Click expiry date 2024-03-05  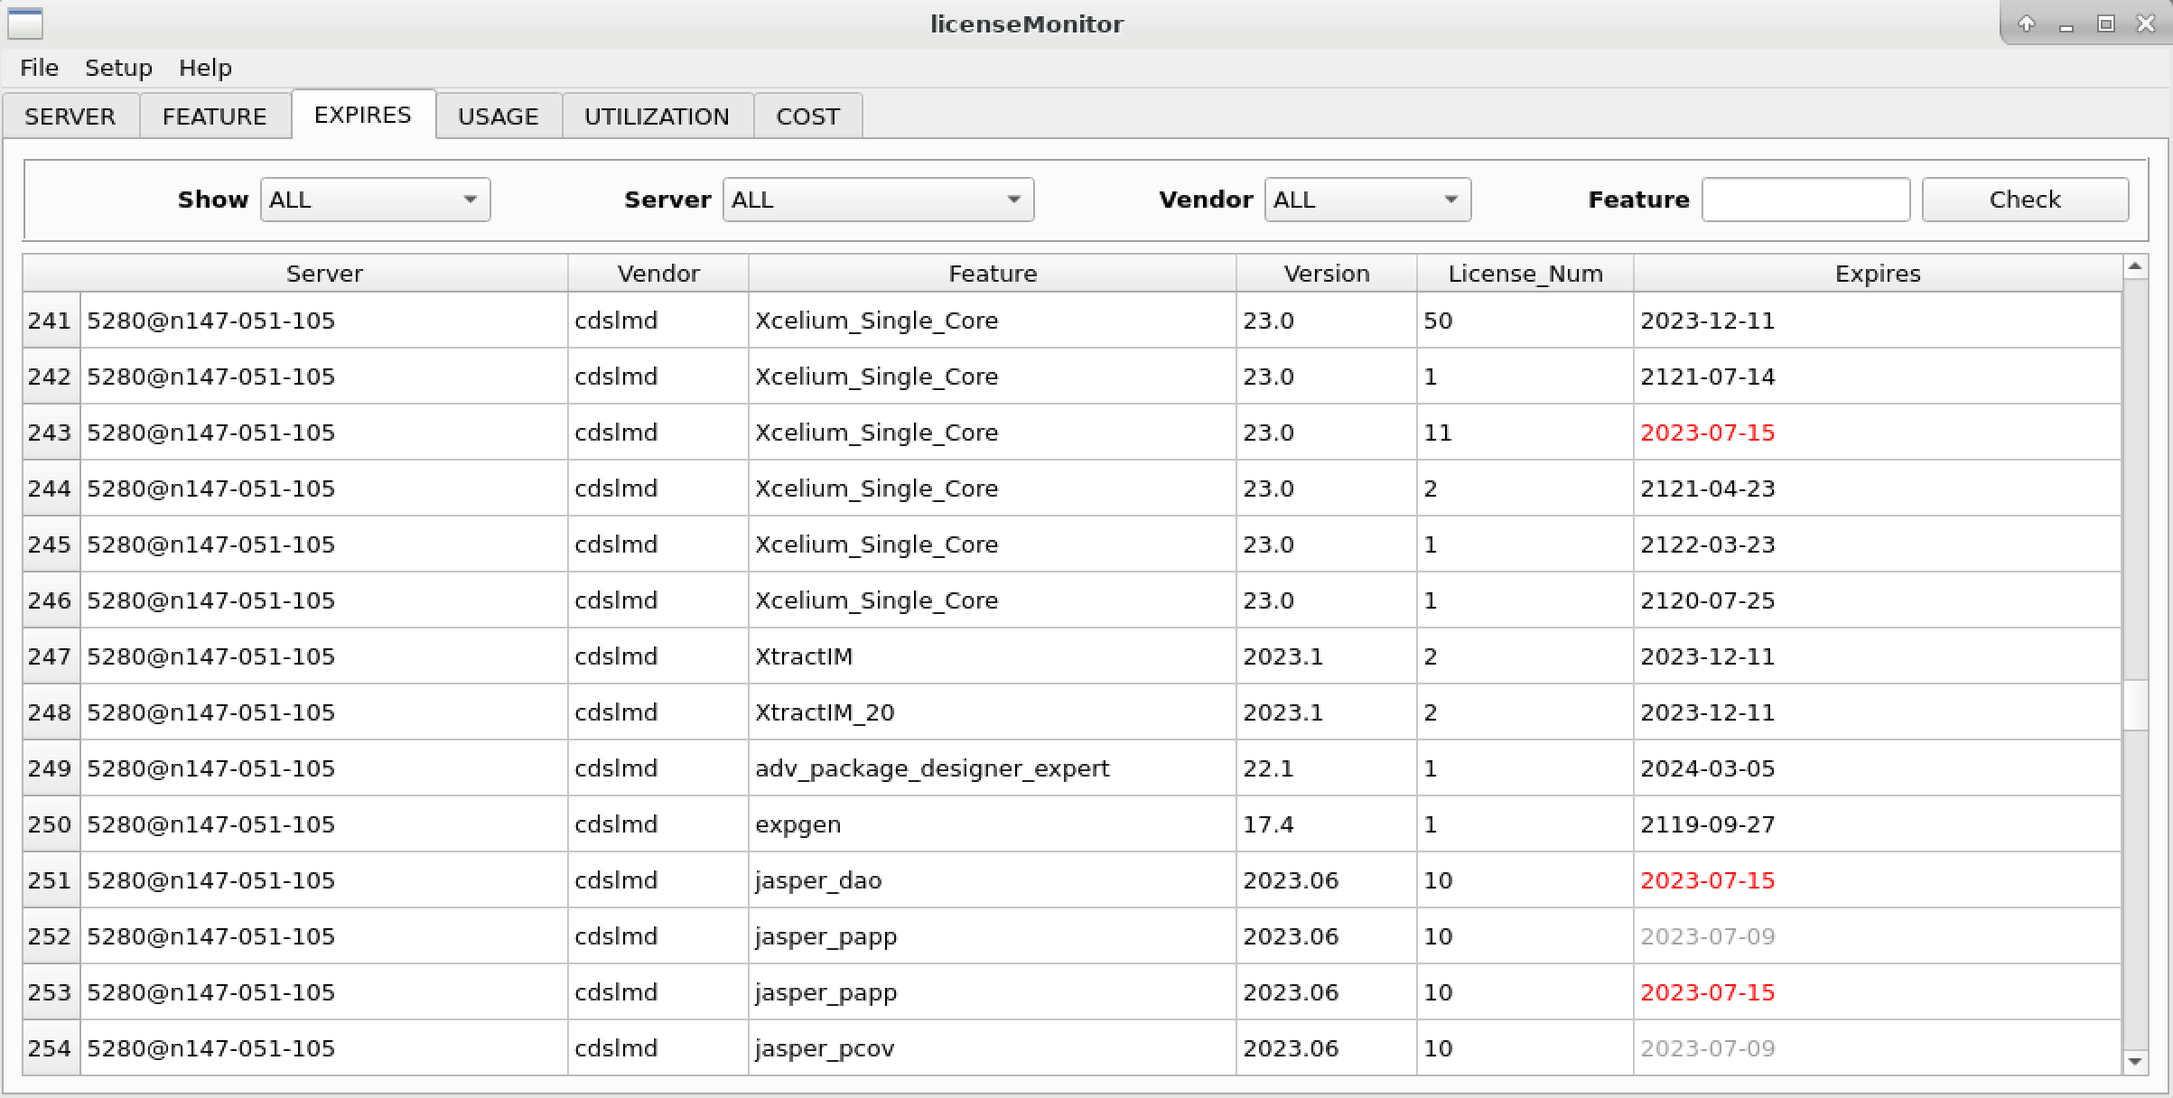(x=1878, y=768)
